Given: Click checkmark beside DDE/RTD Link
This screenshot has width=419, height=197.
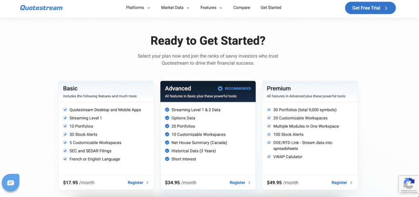Looking at the screenshot, I should point(269,143).
